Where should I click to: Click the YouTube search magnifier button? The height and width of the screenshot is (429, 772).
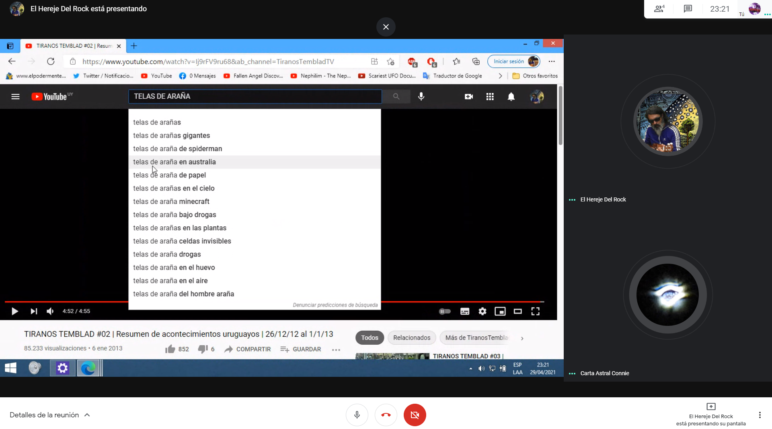pyautogui.click(x=396, y=97)
